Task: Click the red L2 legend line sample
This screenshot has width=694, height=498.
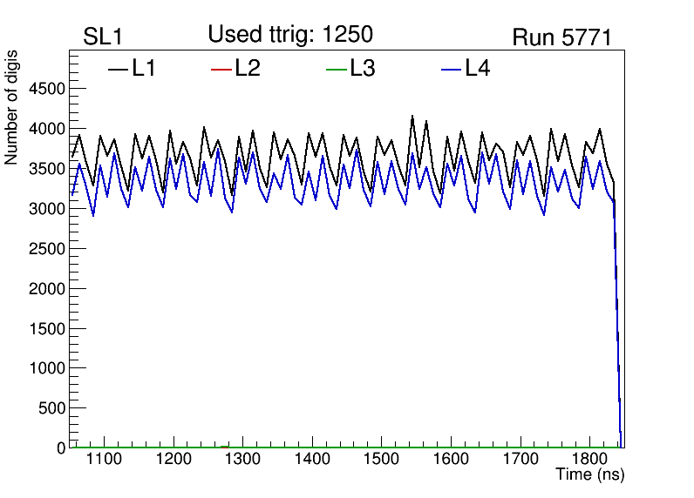Action: (222, 69)
